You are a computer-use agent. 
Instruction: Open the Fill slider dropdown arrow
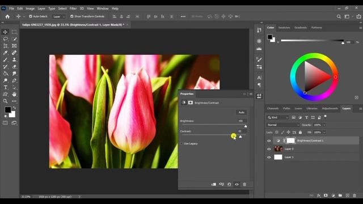324,132
